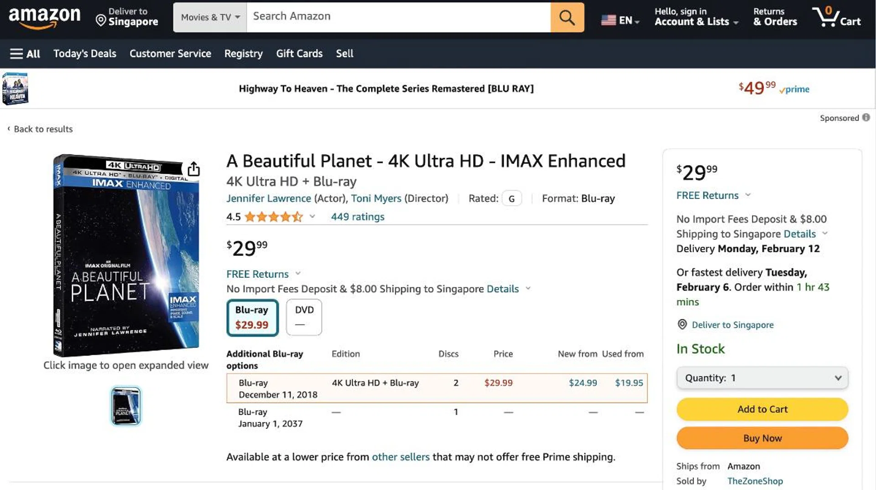876x490 pixels.
Task: Click the Add to Cart button
Action: [762, 409]
